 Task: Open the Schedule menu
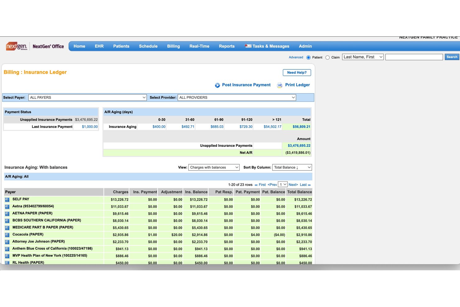coord(148,46)
